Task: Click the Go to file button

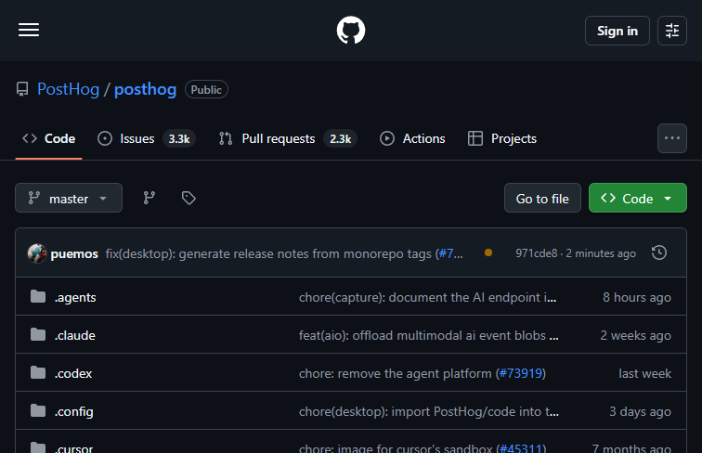Action: (x=542, y=198)
